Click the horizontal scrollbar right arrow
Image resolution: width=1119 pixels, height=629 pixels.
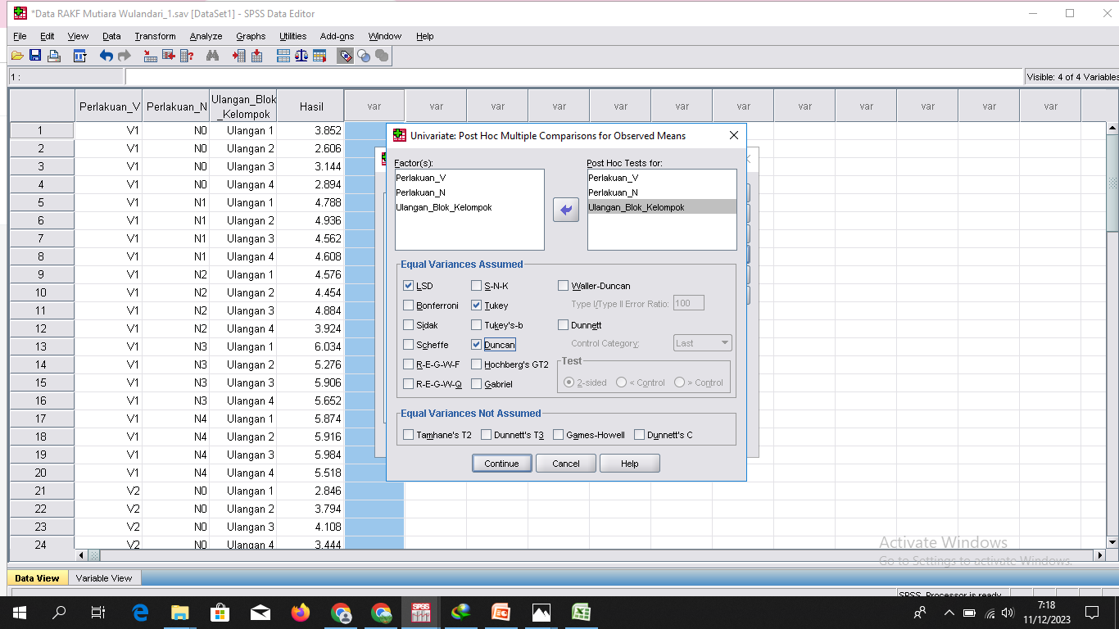1099,555
